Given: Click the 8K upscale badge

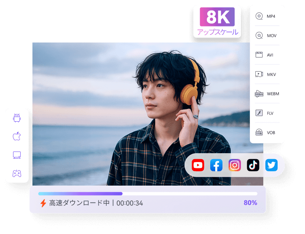Looking at the screenshot, I should click(x=217, y=21).
